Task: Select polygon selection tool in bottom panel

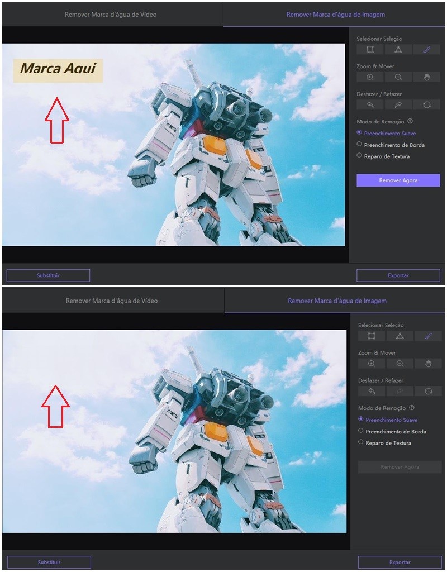Action: click(x=400, y=336)
